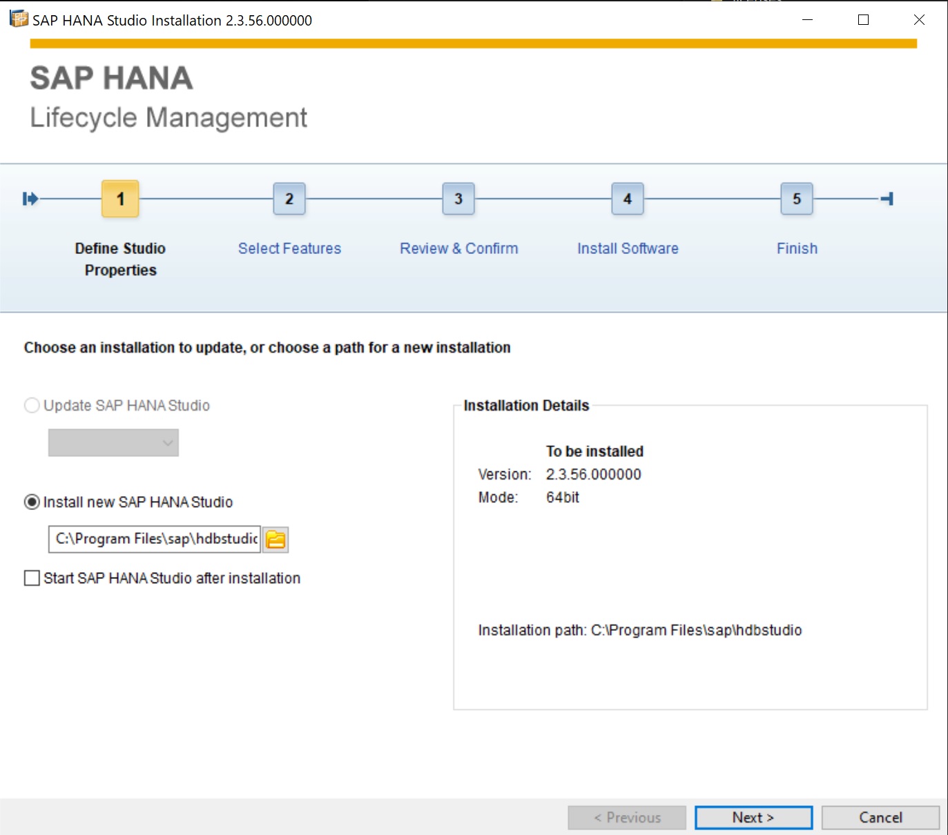The image size is (948, 835).
Task: Click the step 3 wizard box
Action: click(x=458, y=199)
